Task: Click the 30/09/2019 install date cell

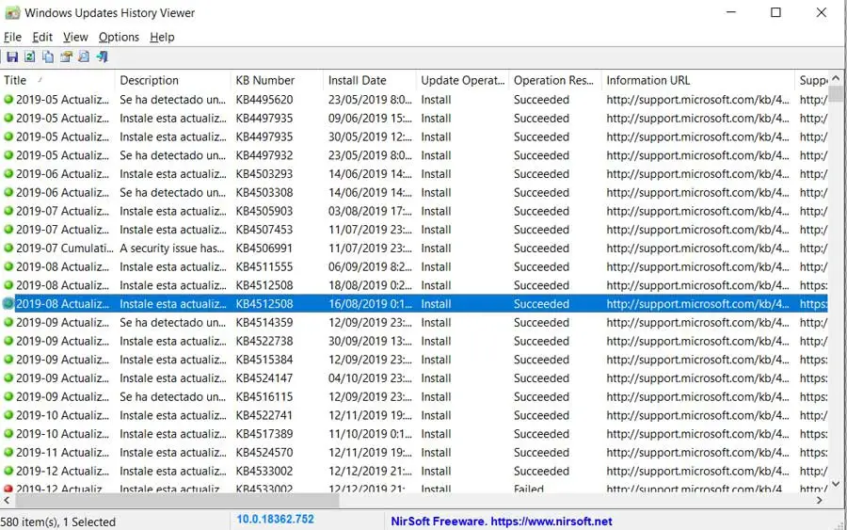Action: click(x=370, y=341)
